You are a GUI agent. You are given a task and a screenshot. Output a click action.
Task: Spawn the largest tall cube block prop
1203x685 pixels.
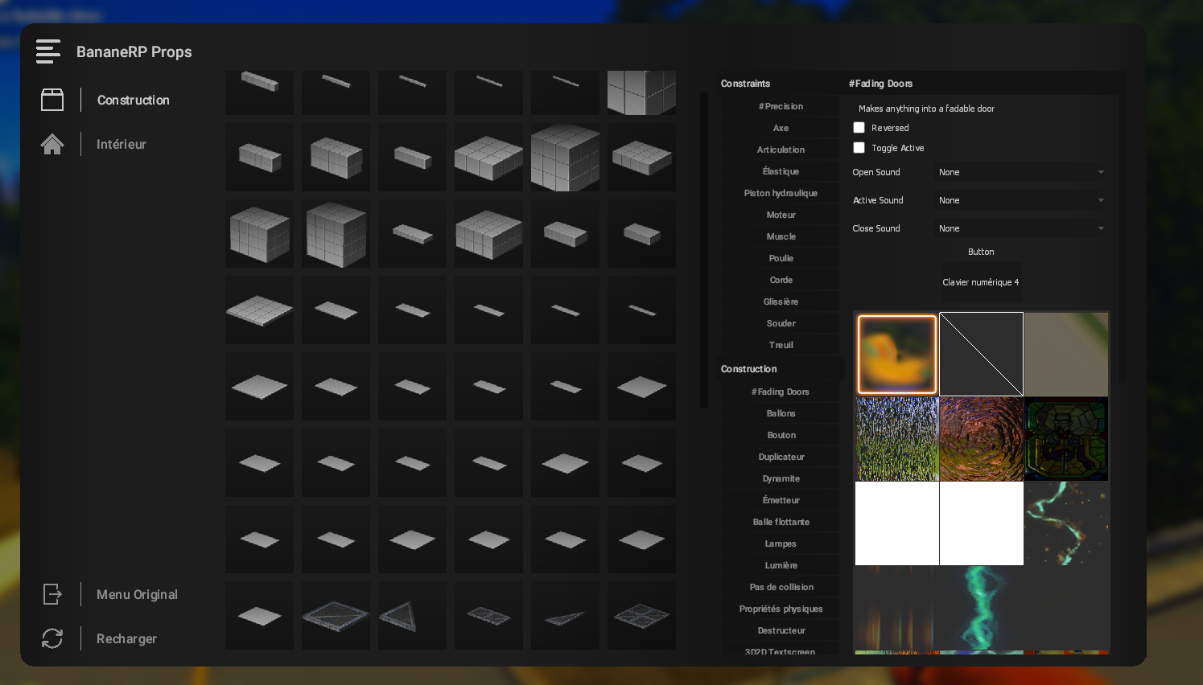pyautogui.click(x=565, y=157)
